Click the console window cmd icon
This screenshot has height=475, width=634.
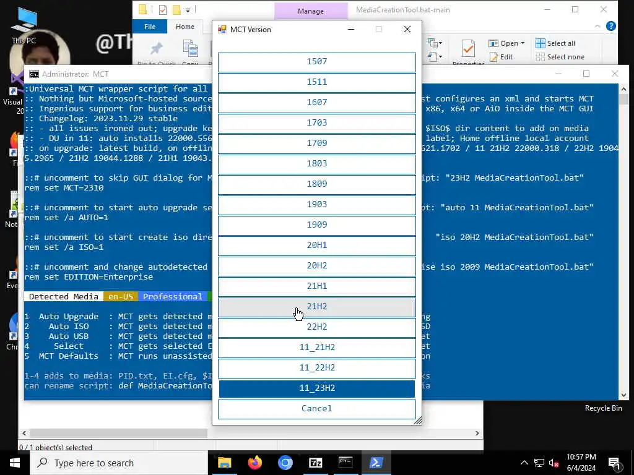click(x=34, y=74)
